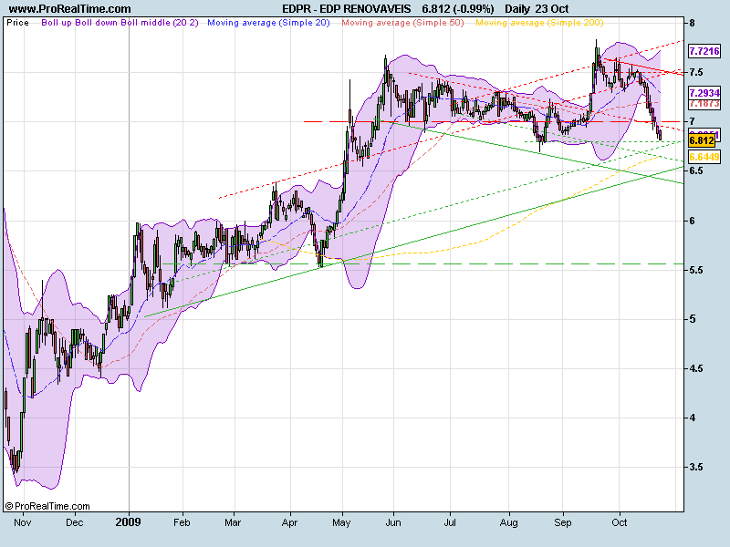The width and height of the screenshot is (730, 547).
Task: Click the 6 price axis label
Action: pyautogui.click(x=693, y=221)
